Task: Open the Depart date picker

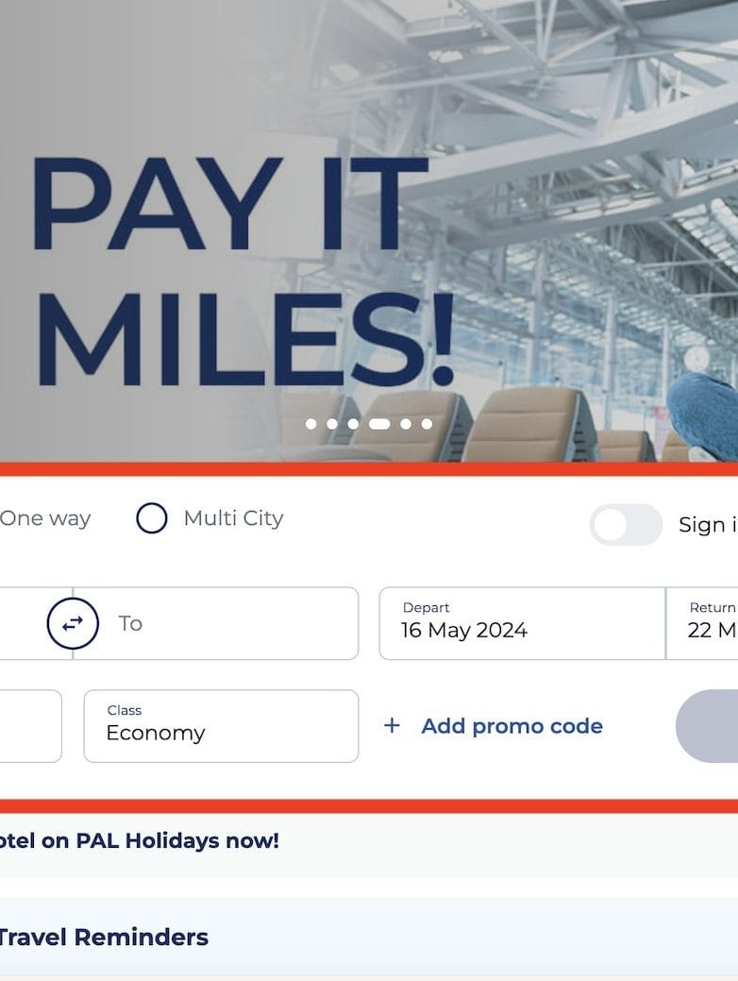Action: 522,623
